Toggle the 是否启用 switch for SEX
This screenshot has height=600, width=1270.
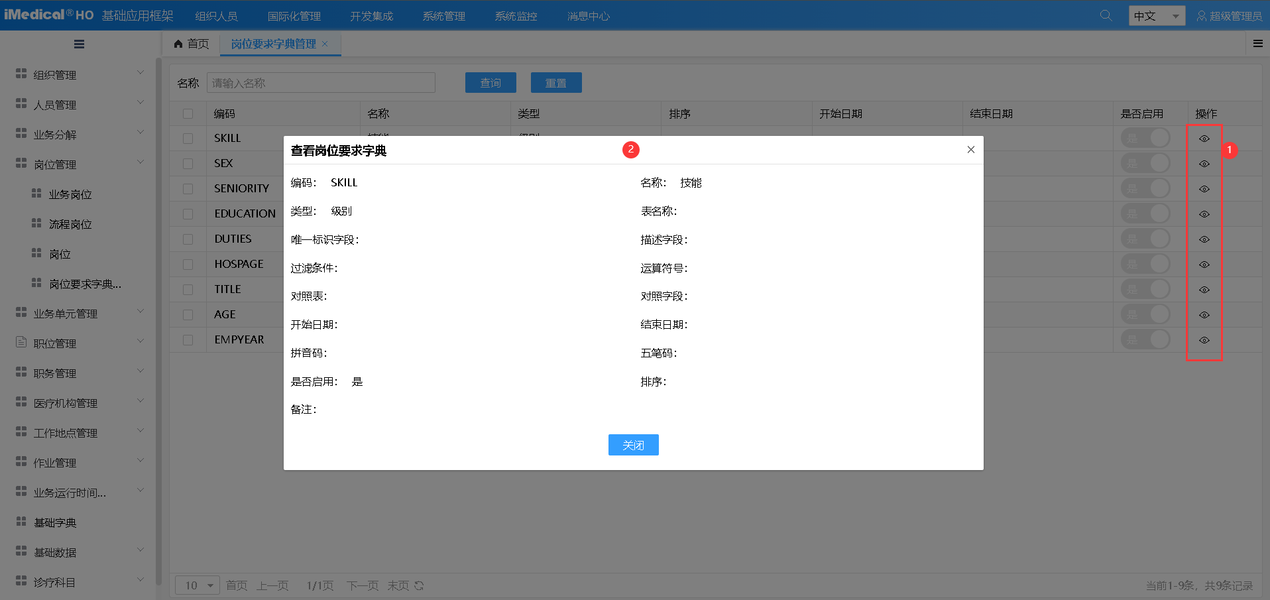coord(1146,162)
